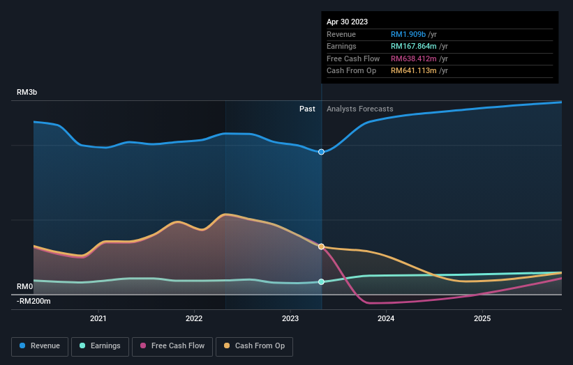Click the Free Cash Flow label in tooltip
This screenshot has width=573, height=365.
(353, 59)
